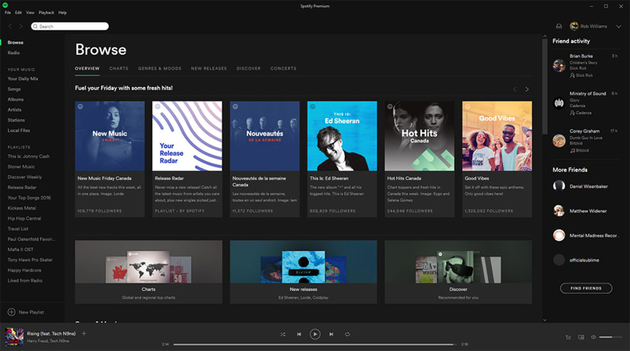
Task: Switch to the Discover tab
Action: (249, 68)
